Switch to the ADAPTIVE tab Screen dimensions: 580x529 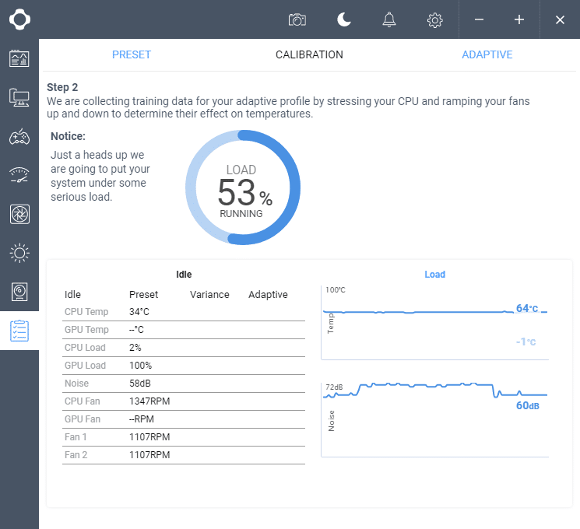pos(487,55)
